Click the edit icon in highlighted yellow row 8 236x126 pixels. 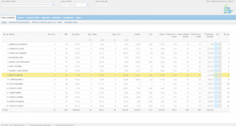216,75
